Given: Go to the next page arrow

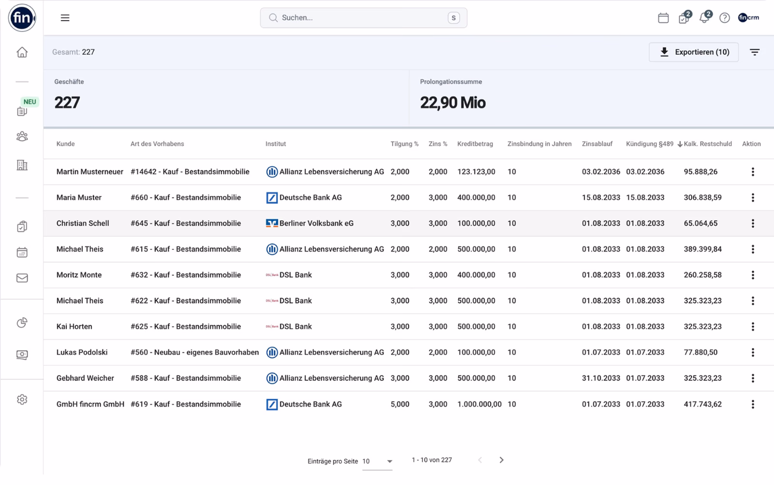Looking at the screenshot, I should pos(501,460).
